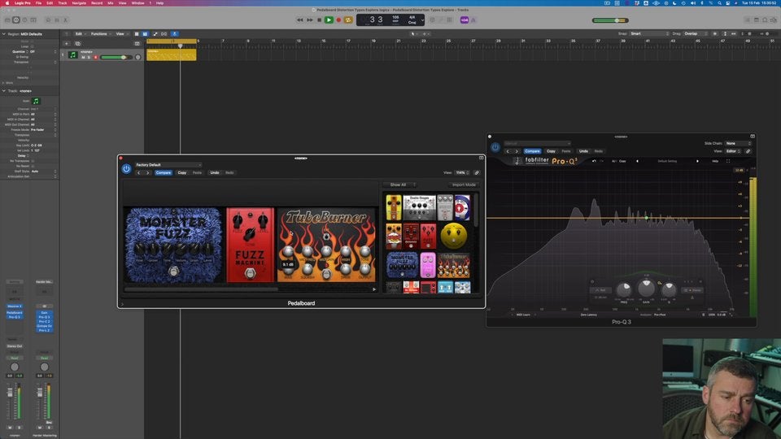Toggle Pedalboard plugin power button
This screenshot has height=439, width=781.
click(x=126, y=169)
